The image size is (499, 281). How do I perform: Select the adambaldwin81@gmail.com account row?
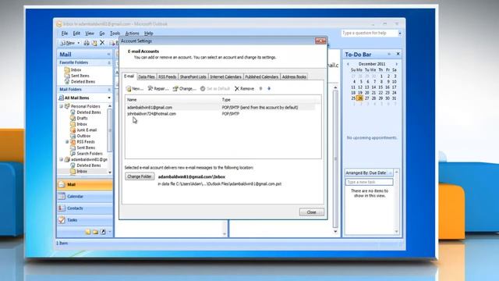(x=221, y=108)
